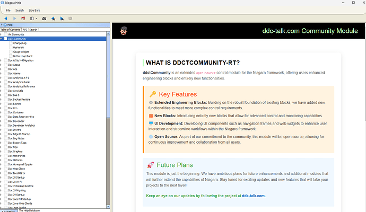Switch to Table of Contents tab
366x212 pixels.
tap(10, 30)
